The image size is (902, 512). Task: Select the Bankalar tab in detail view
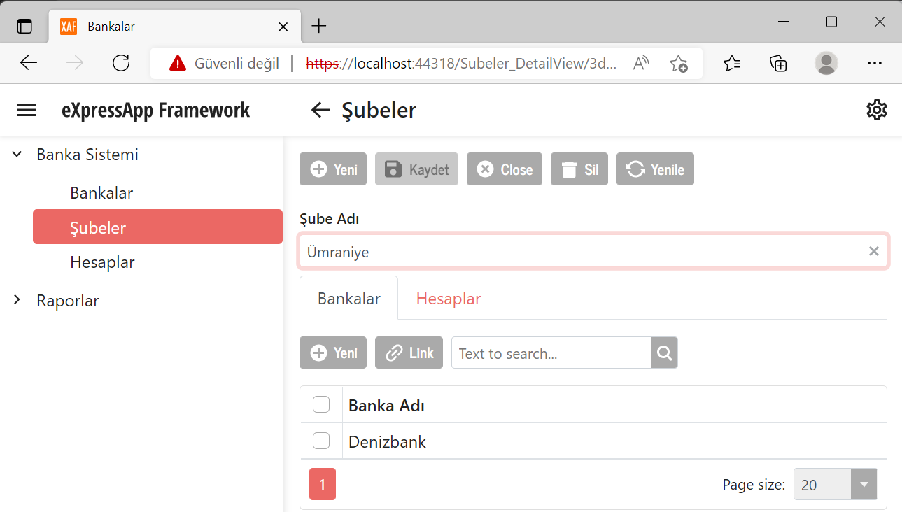pos(349,299)
